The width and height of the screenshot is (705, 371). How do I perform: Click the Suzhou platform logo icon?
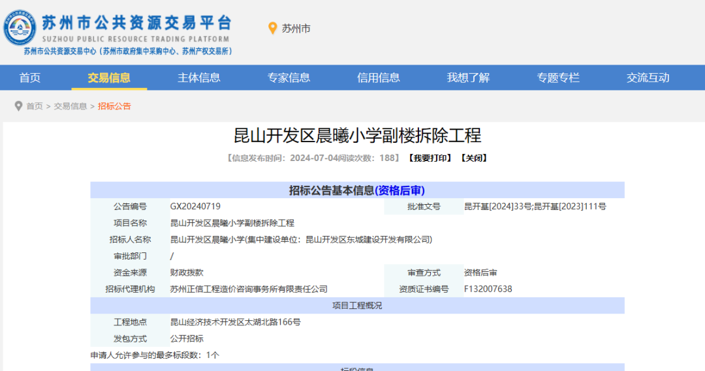[x=19, y=27]
